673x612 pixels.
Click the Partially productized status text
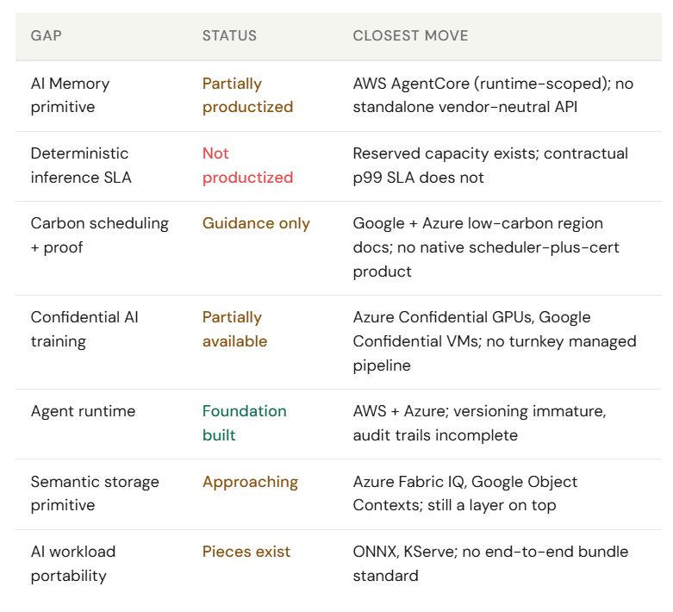(x=247, y=96)
